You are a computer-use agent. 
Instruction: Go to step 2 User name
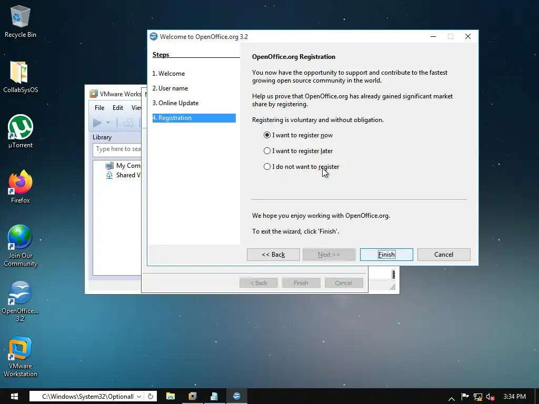tap(170, 88)
